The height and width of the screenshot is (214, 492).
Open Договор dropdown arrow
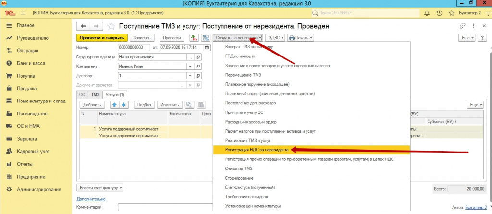190,76
